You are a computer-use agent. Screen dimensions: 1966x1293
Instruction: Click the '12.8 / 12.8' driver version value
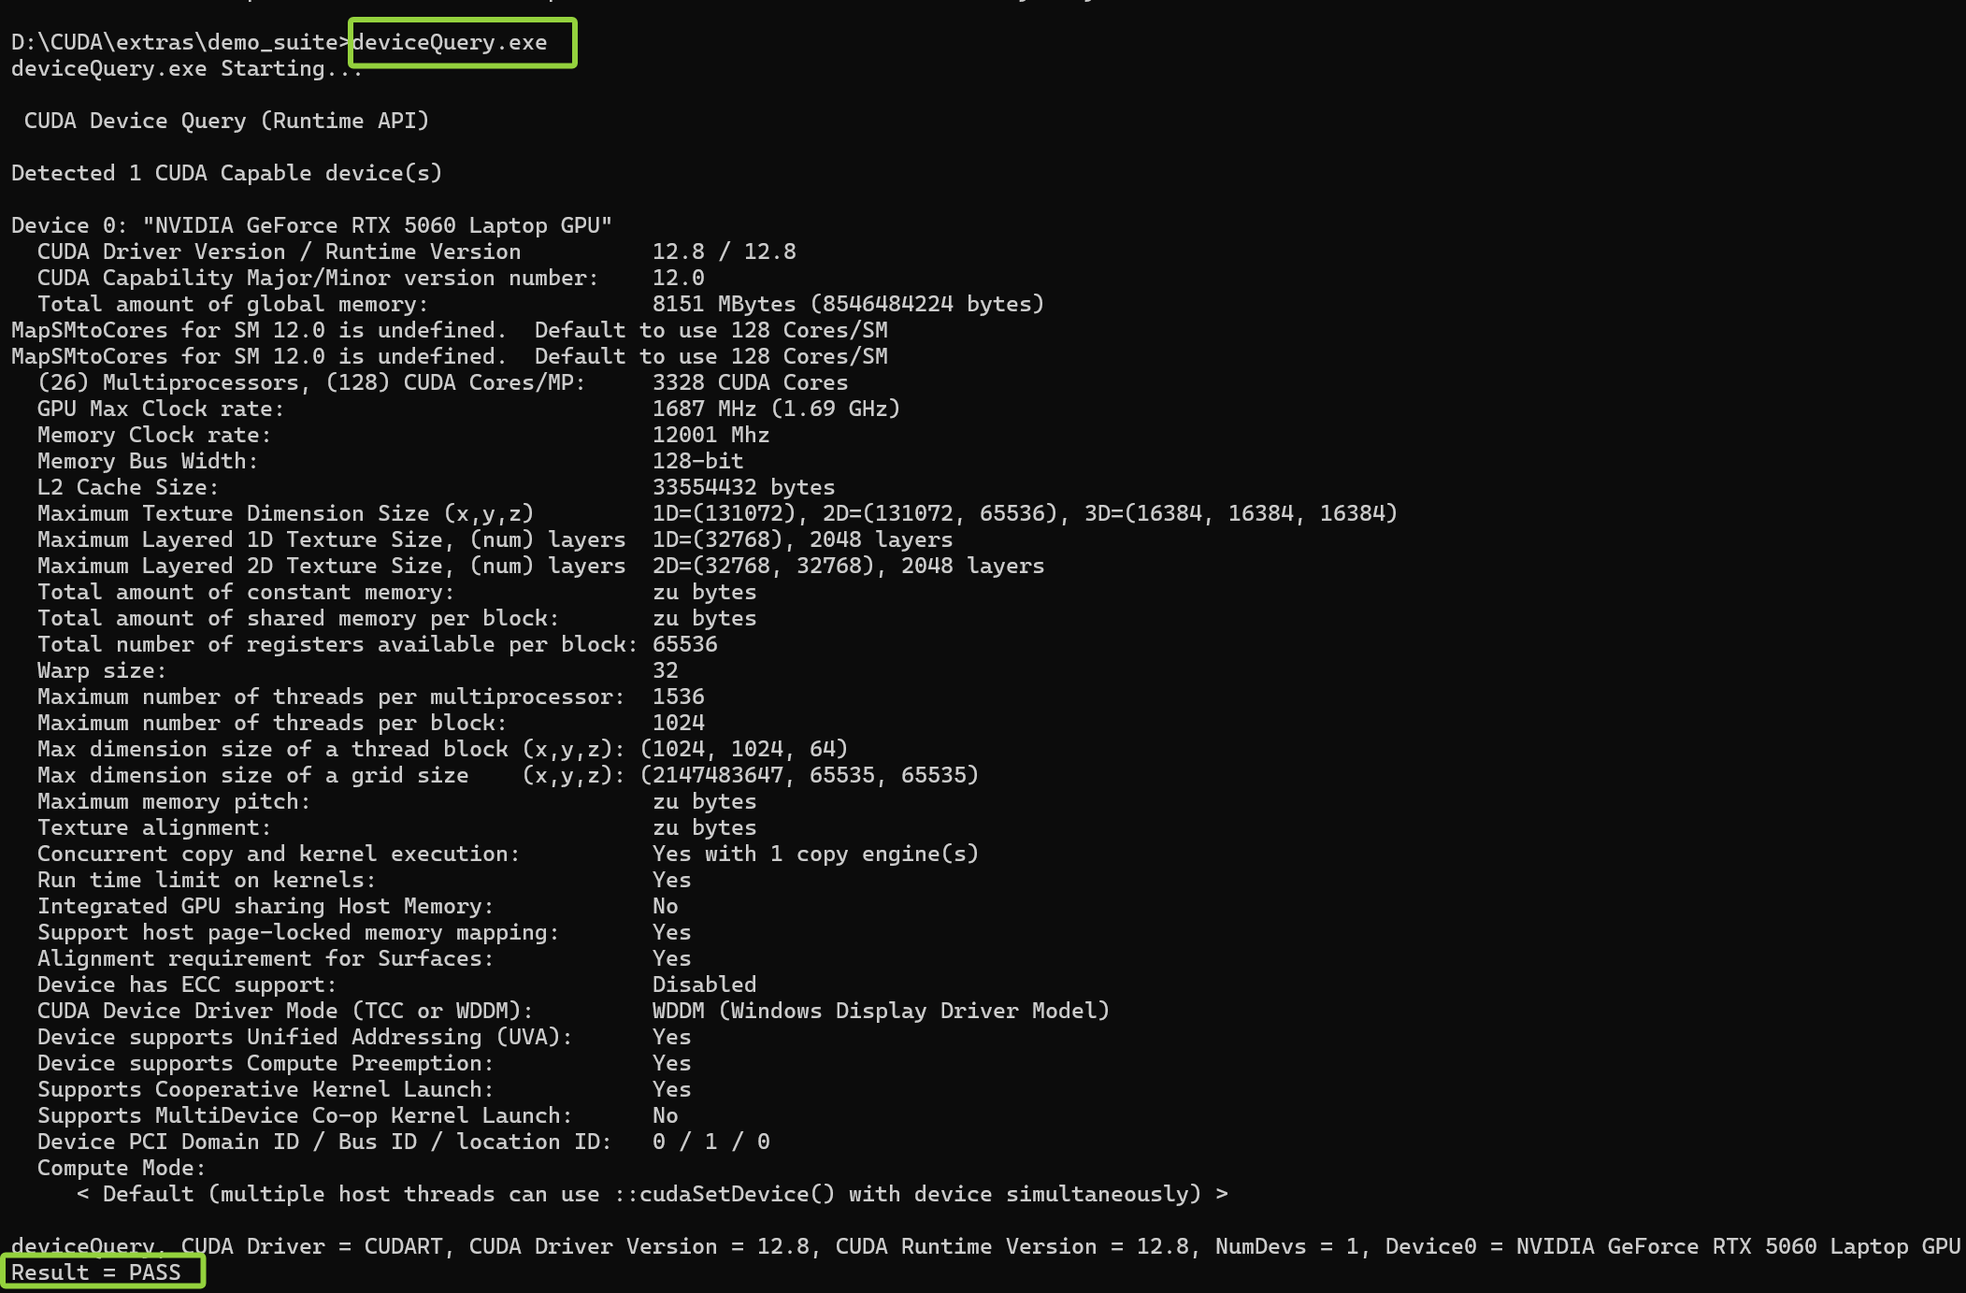pos(724,252)
